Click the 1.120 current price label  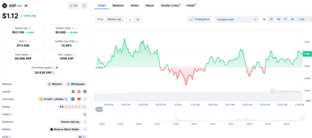click(307, 54)
